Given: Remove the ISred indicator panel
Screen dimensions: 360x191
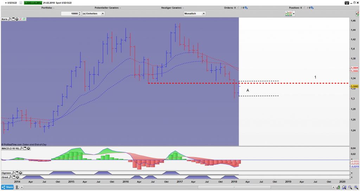Looking at the screenshot, I should click(x=18, y=177).
